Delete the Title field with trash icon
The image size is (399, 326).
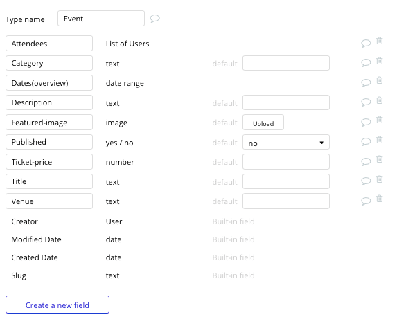tap(380, 179)
